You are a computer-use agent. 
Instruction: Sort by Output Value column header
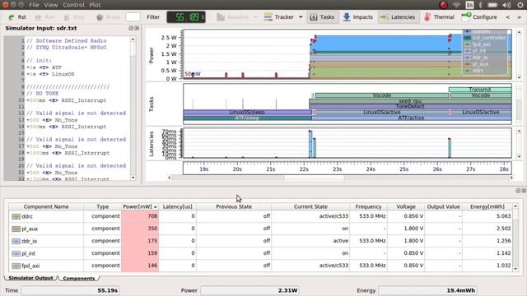[443, 206]
